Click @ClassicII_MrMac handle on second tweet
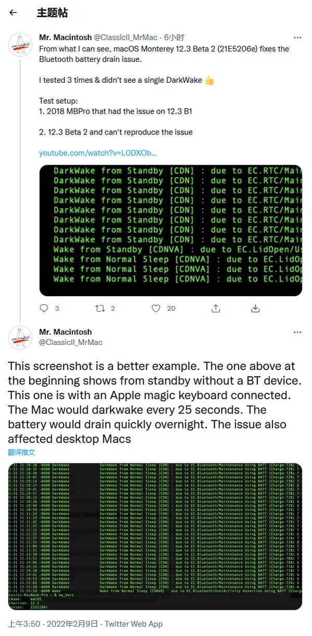Screen dimensions: 312x636 [x=71, y=342]
